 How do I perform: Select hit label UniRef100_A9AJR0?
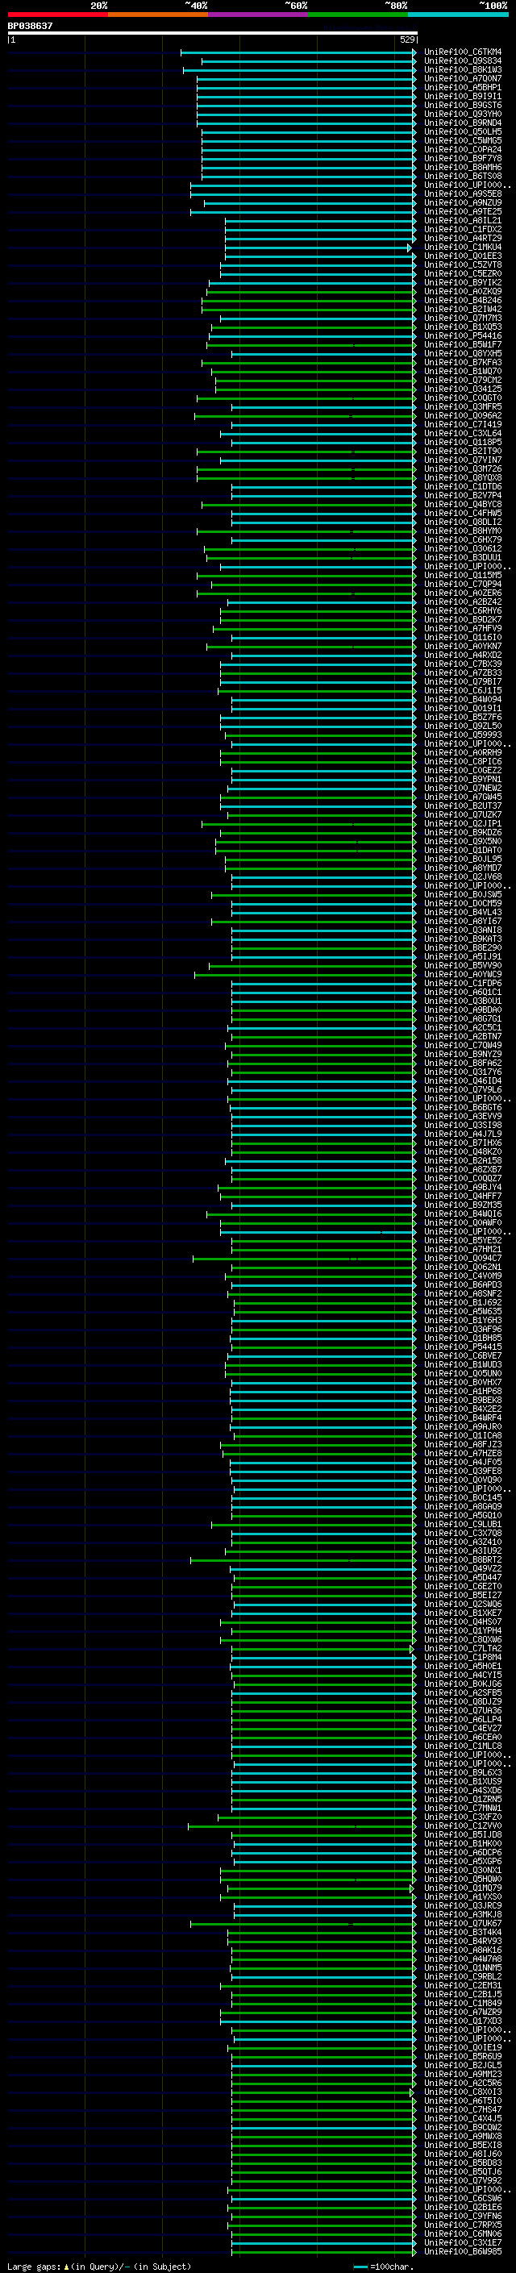point(463,1427)
